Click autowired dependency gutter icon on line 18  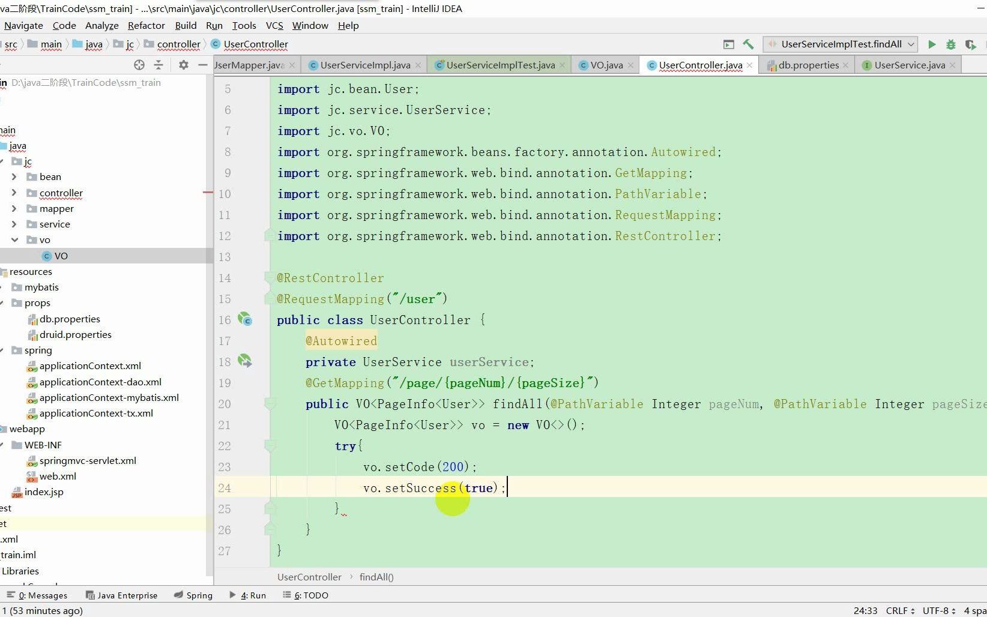[245, 361]
